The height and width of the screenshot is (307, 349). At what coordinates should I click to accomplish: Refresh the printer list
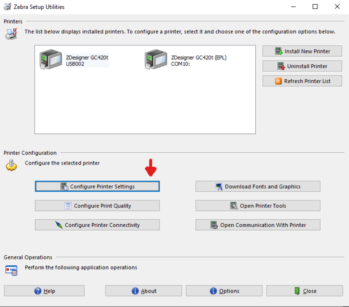click(x=302, y=81)
